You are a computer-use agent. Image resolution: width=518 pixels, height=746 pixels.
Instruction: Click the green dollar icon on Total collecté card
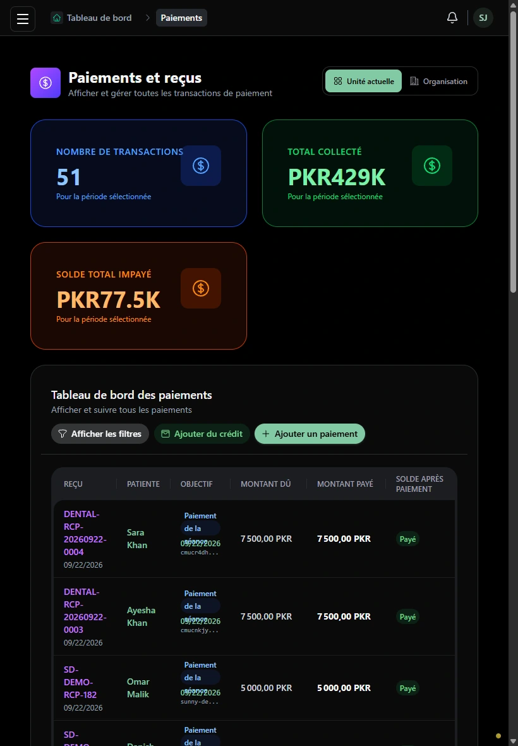(431, 166)
